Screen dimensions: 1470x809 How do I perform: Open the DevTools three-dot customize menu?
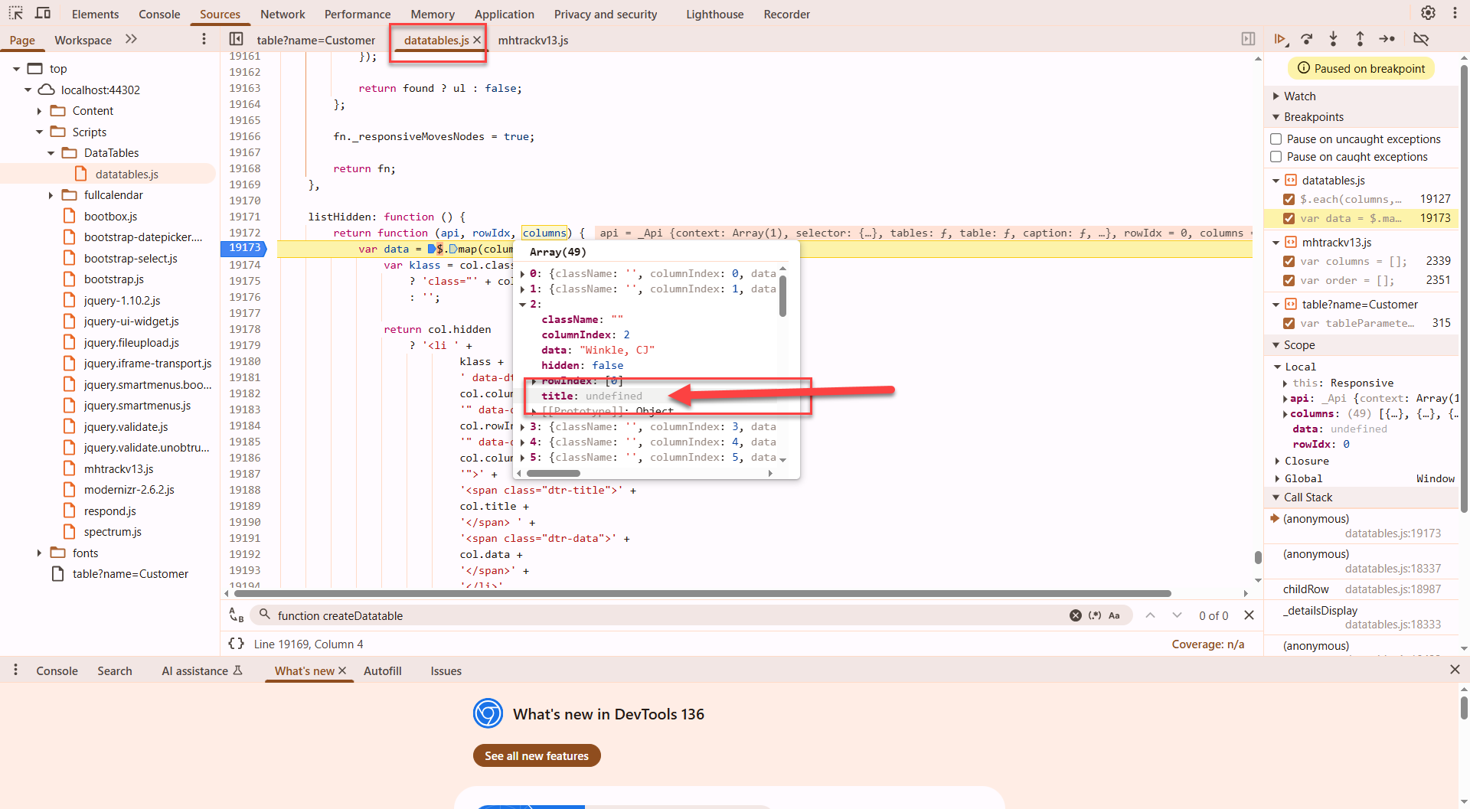click(1455, 13)
